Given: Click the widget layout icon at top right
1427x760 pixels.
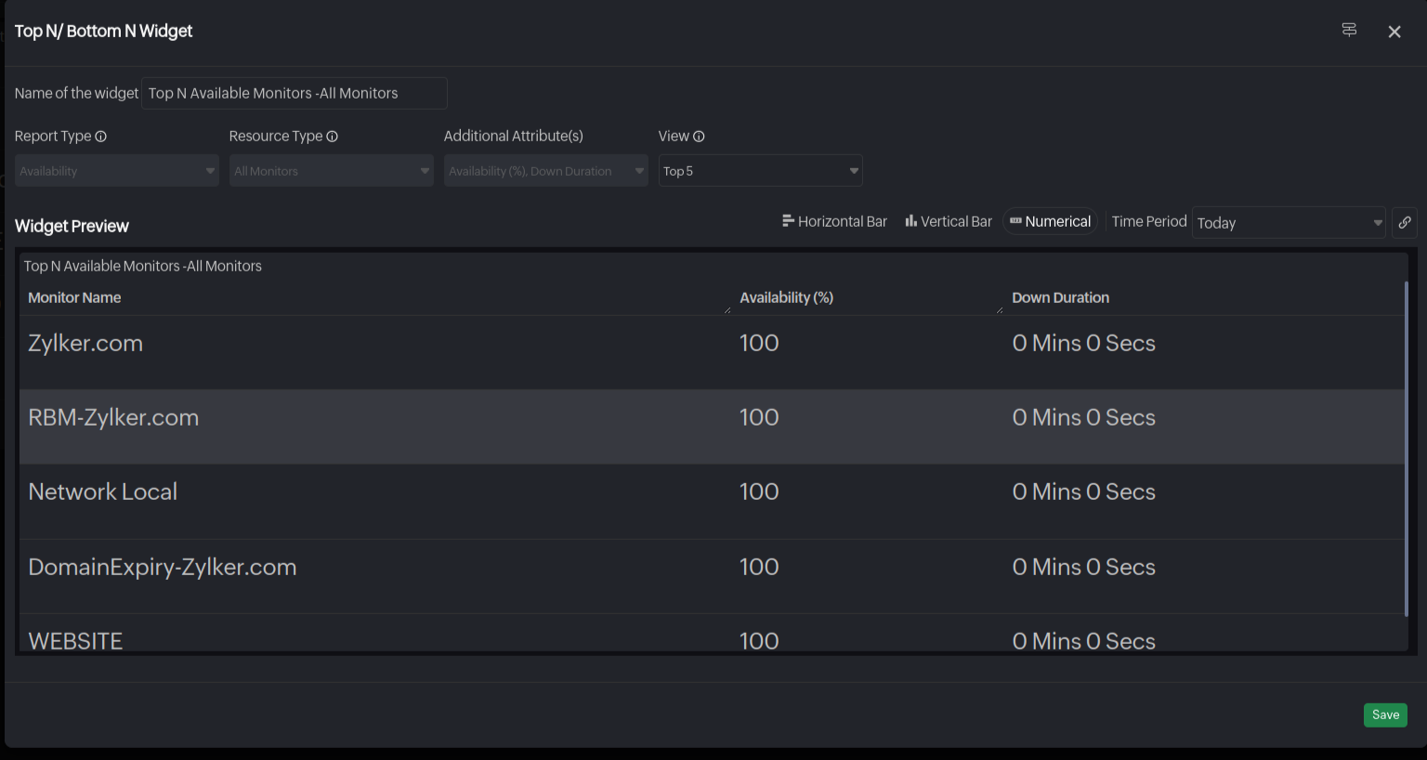Looking at the screenshot, I should [x=1349, y=31].
